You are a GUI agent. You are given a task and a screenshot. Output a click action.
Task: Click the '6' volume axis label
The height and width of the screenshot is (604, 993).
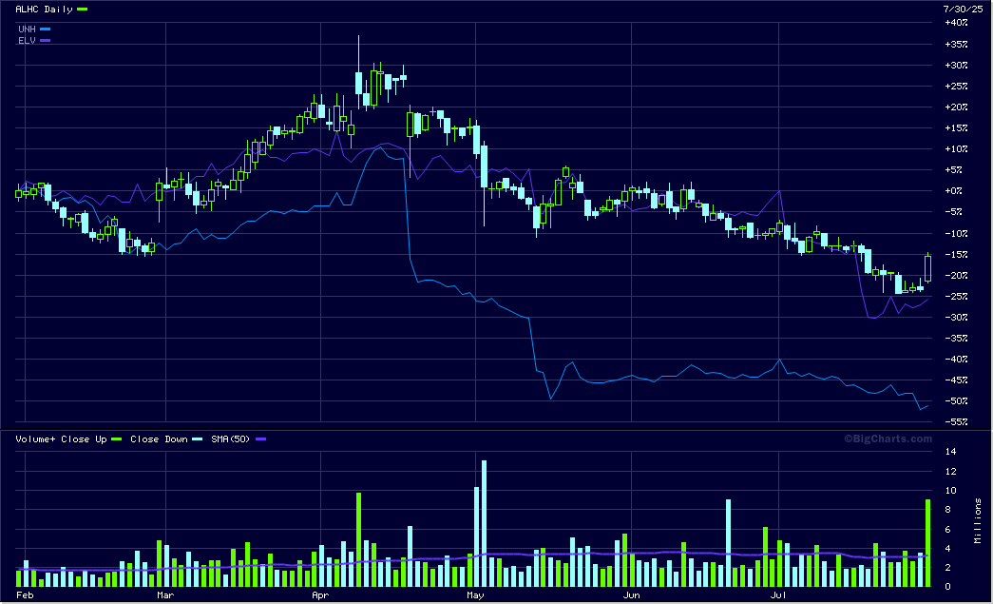click(x=947, y=529)
